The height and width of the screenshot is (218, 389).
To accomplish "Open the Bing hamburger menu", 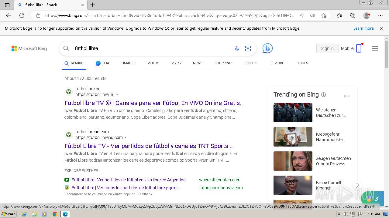I will point(375,48).
